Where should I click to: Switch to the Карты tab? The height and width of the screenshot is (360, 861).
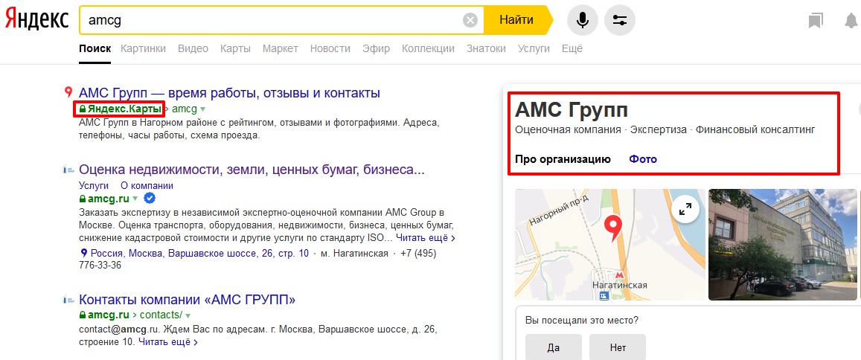point(236,48)
